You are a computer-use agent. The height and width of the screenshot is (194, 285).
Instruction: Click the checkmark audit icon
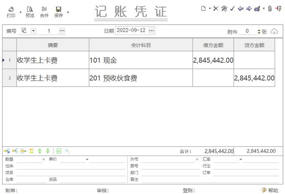tap(232, 8)
